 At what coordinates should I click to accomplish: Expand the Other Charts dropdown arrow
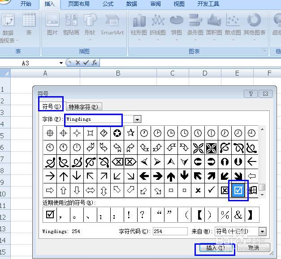pyautogui.click(x=254, y=40)
